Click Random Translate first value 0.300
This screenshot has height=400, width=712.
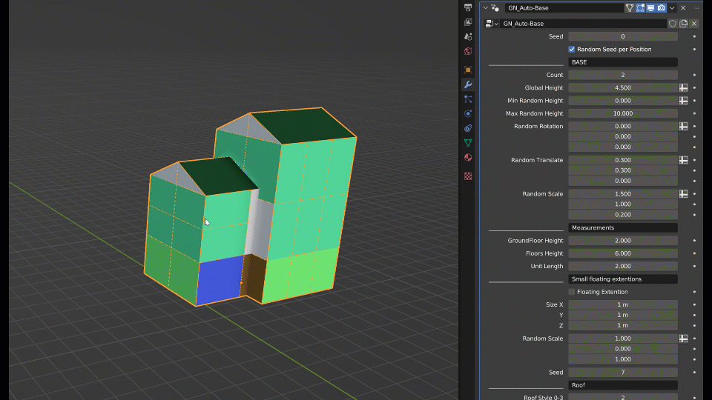623,160
